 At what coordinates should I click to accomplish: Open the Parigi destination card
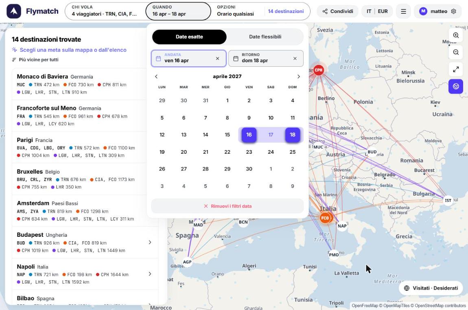pyautogui.click(x=85, y=147)
